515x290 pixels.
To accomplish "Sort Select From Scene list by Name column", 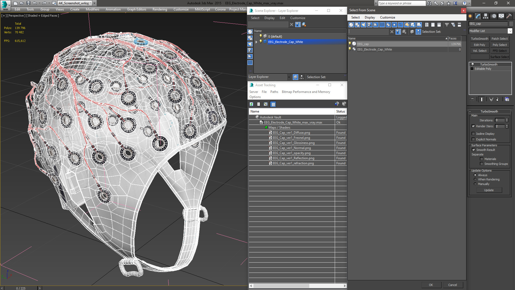I will (x=398, y=38).
